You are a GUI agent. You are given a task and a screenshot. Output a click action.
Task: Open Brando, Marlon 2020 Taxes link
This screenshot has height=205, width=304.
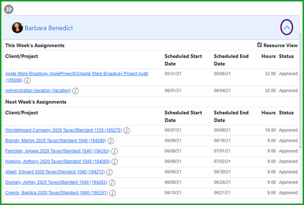56,141
